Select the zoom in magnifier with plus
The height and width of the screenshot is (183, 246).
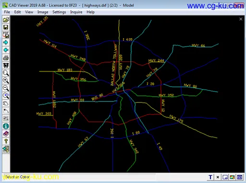point(6,80)
